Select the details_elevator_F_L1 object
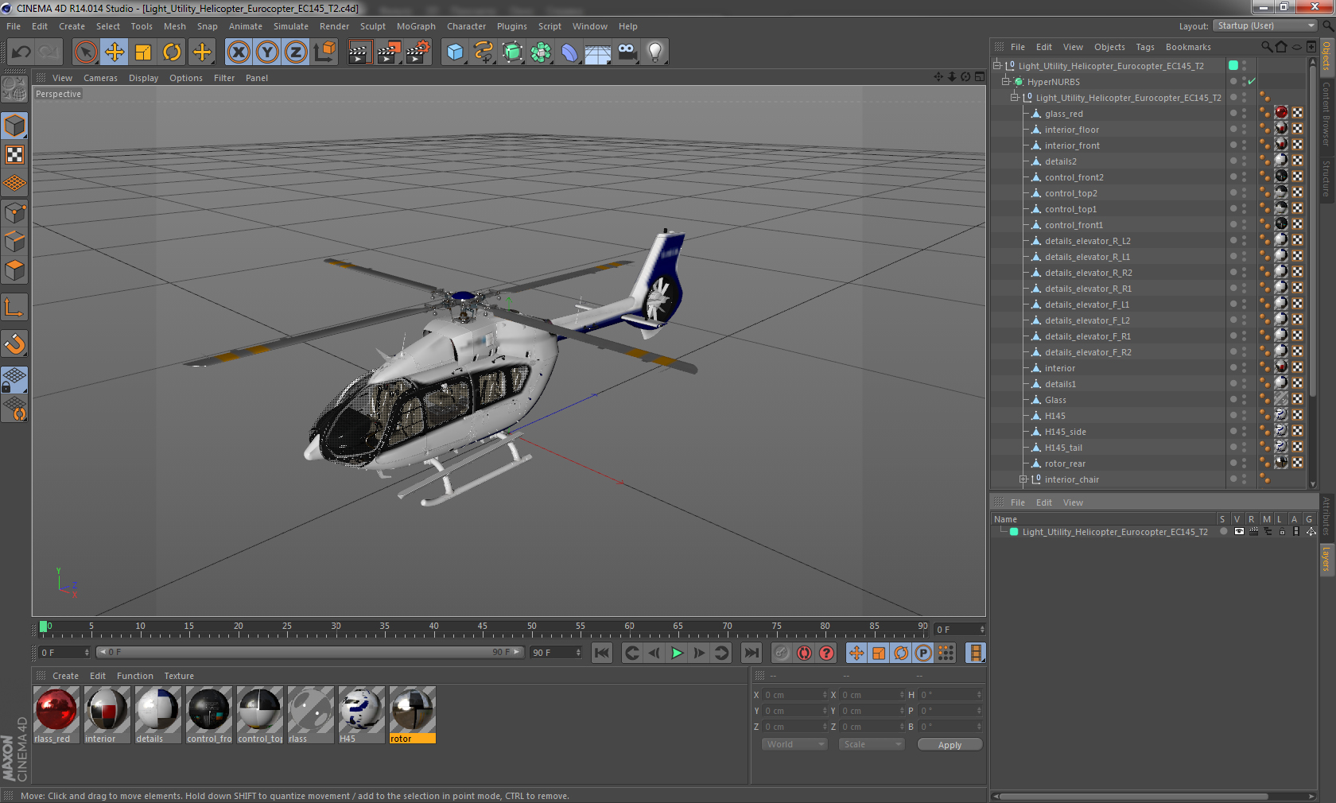Viewport: 1336px width, 803px height. click(x=1086, y=305)
